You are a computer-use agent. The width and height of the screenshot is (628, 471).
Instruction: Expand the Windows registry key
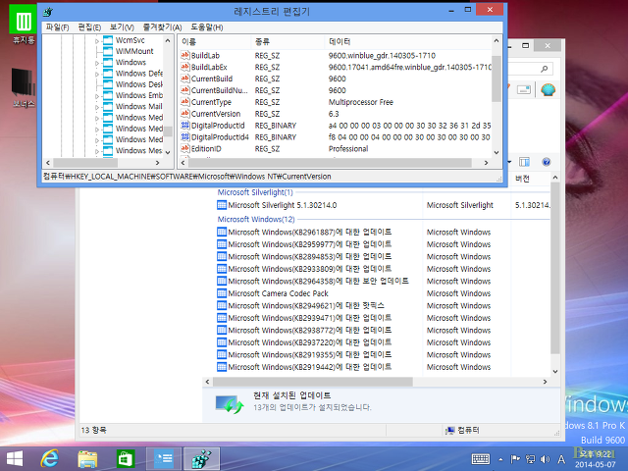[97, 63]
